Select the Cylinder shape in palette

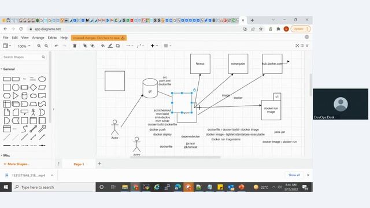(x=24, y=96)
